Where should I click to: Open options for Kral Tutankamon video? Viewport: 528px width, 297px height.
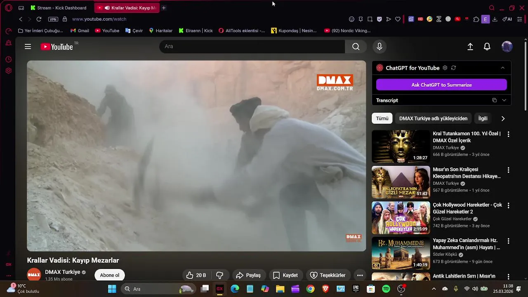tap(508, 134)
